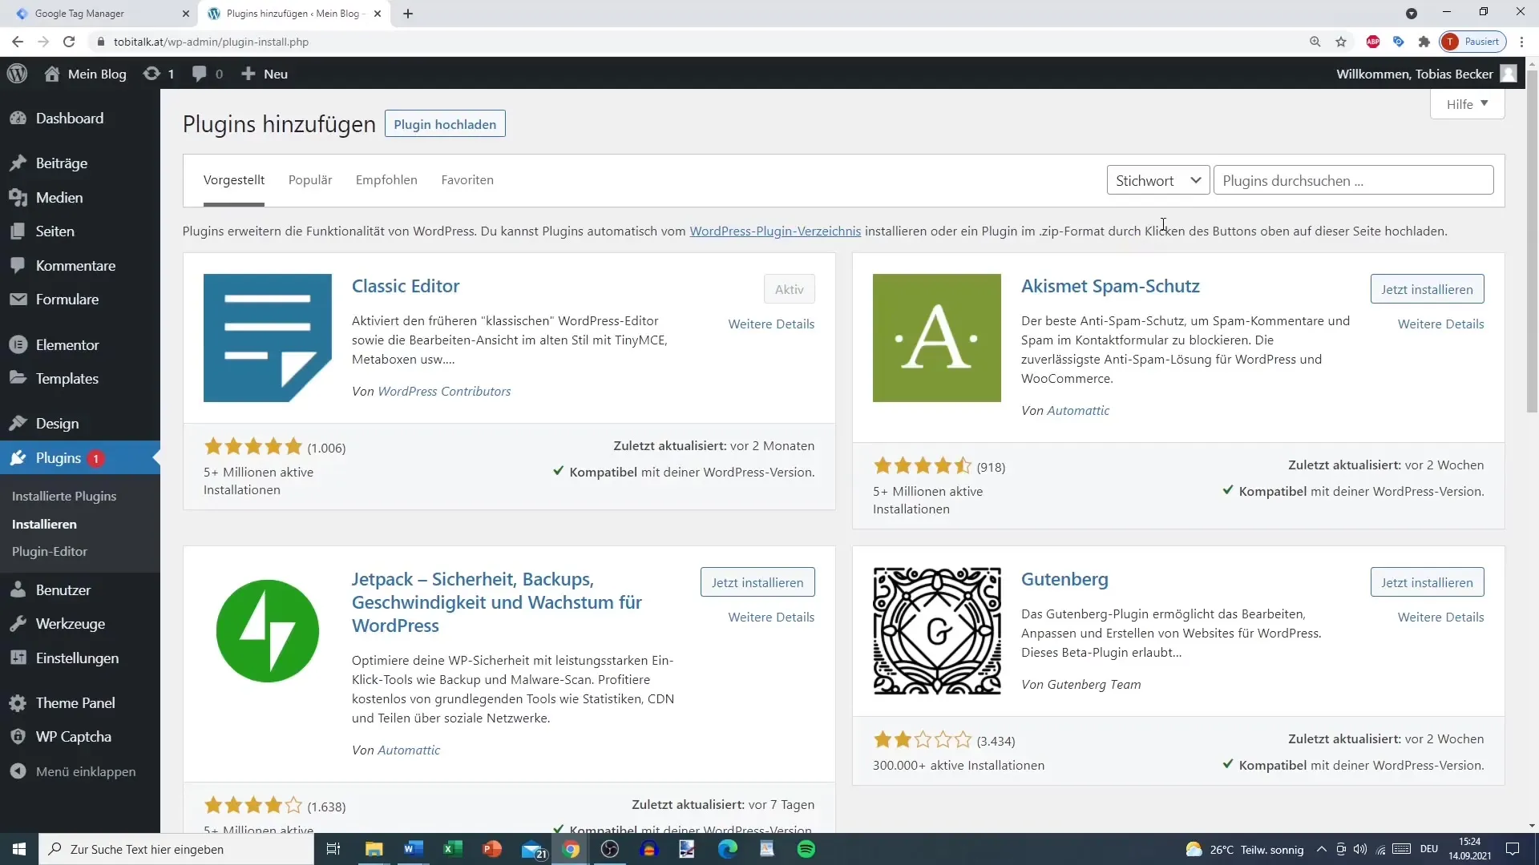Bookmark this page with star icon
The width and height of the screenshot is (1539, 865).
[x=1341, y=42]
